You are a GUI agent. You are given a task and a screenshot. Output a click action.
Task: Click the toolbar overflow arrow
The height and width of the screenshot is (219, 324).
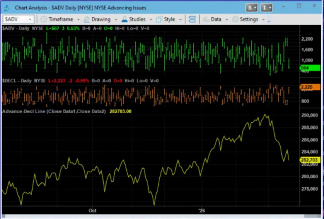[x=269, y=21]
